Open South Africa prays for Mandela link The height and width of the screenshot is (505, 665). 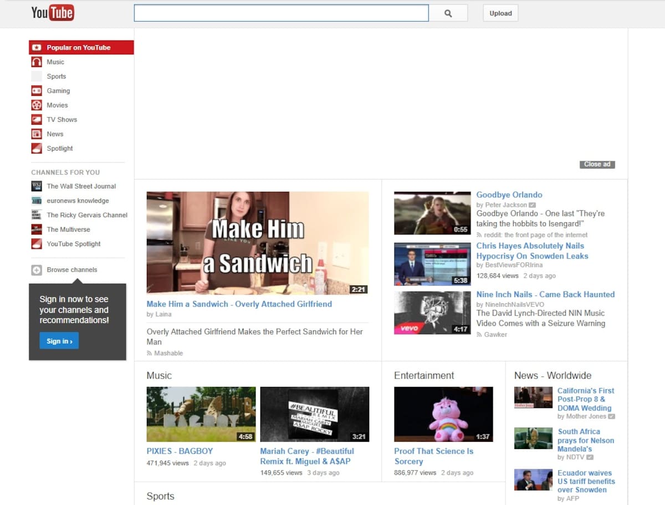[586, 440]
